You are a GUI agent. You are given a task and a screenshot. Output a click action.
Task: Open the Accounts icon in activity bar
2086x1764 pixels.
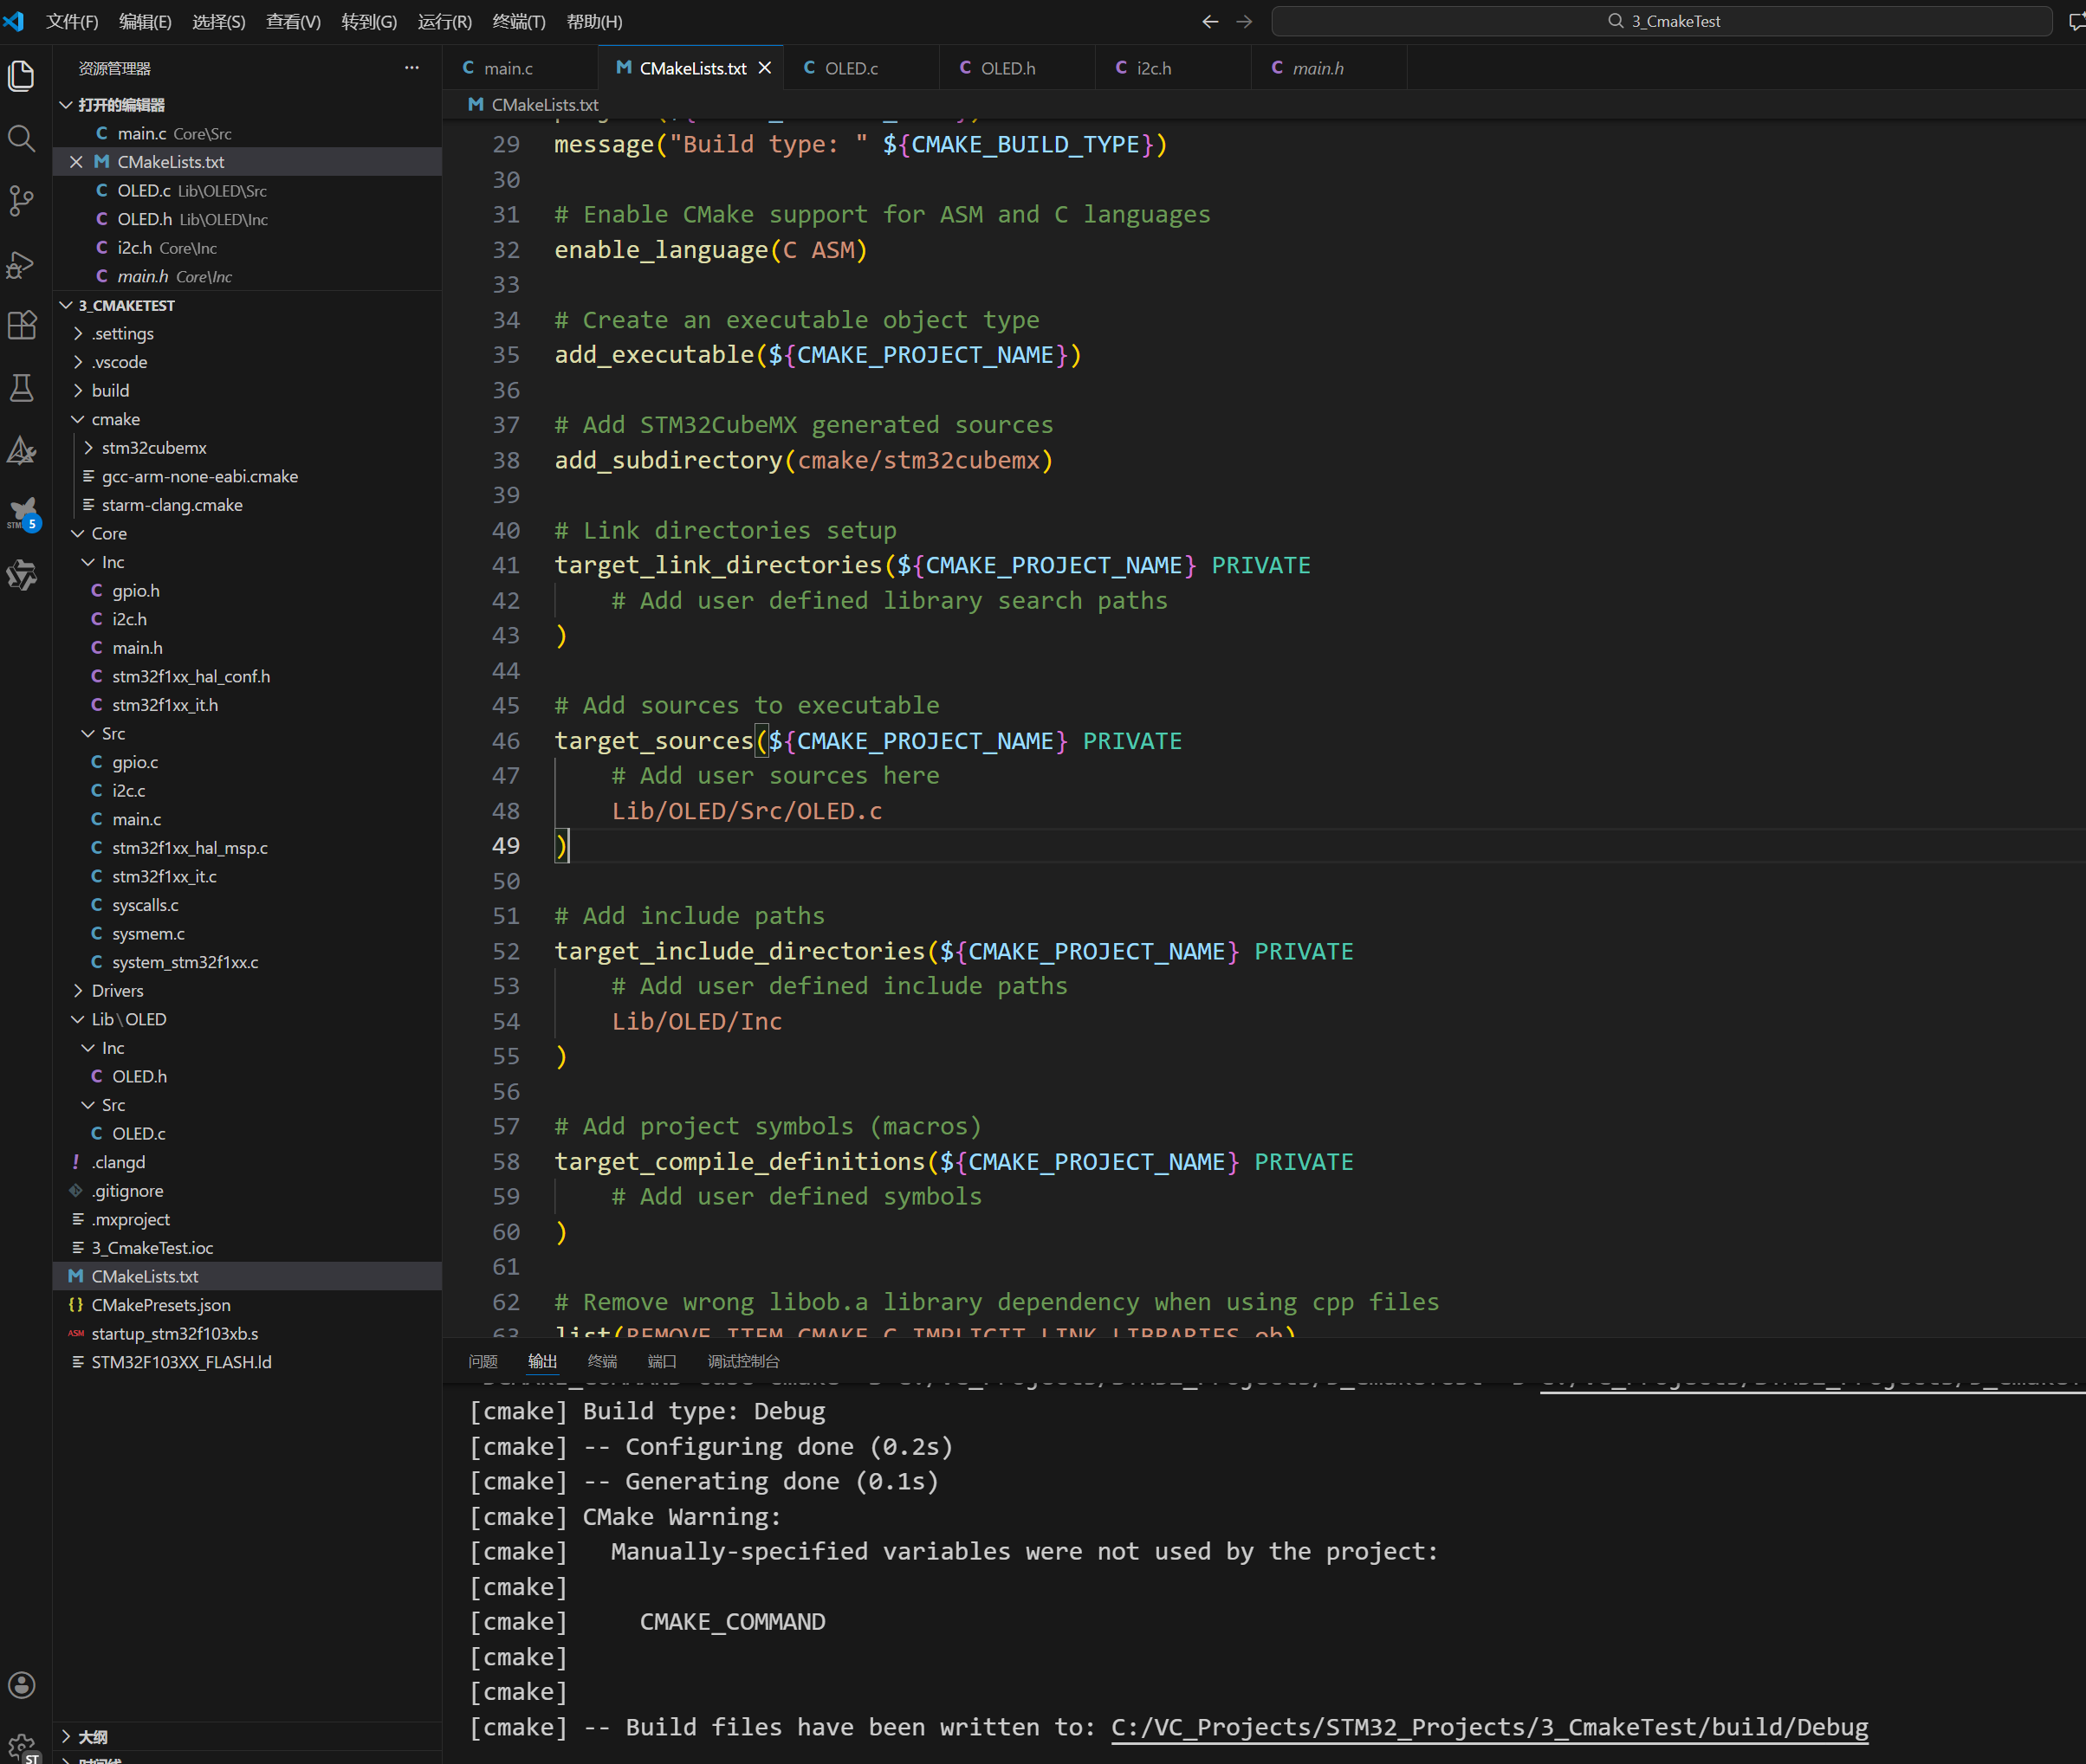coord(21,1685)
